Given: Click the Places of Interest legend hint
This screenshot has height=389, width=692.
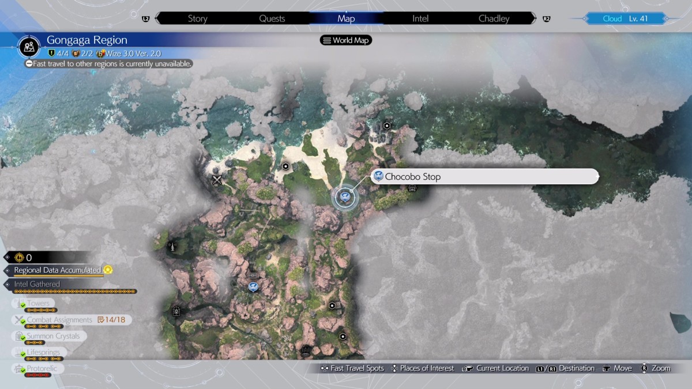Looking at the screenshot, I should point(422,368).
